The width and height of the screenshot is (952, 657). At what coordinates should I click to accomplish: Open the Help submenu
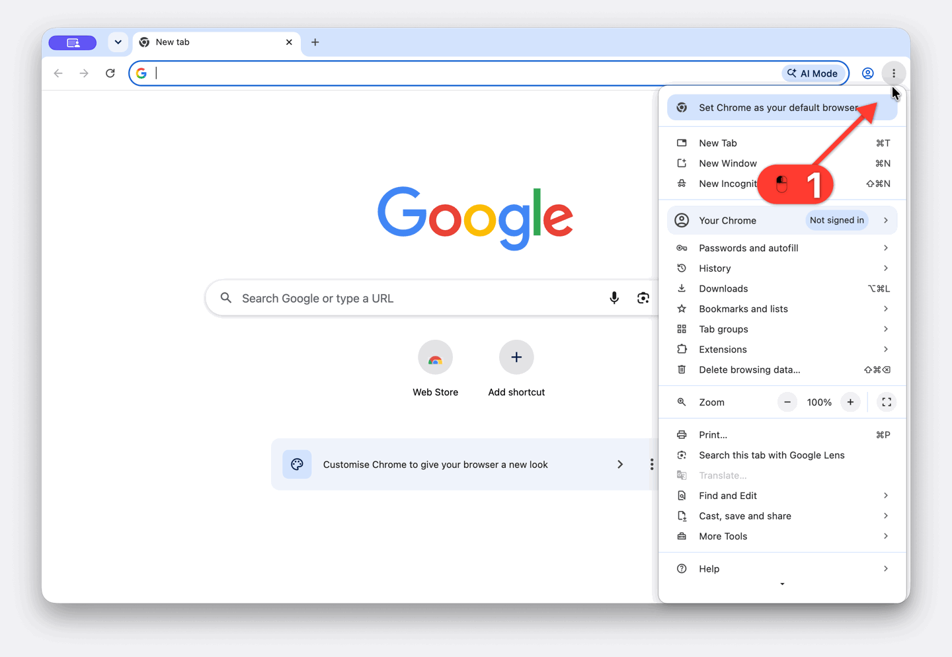point(782,568)
